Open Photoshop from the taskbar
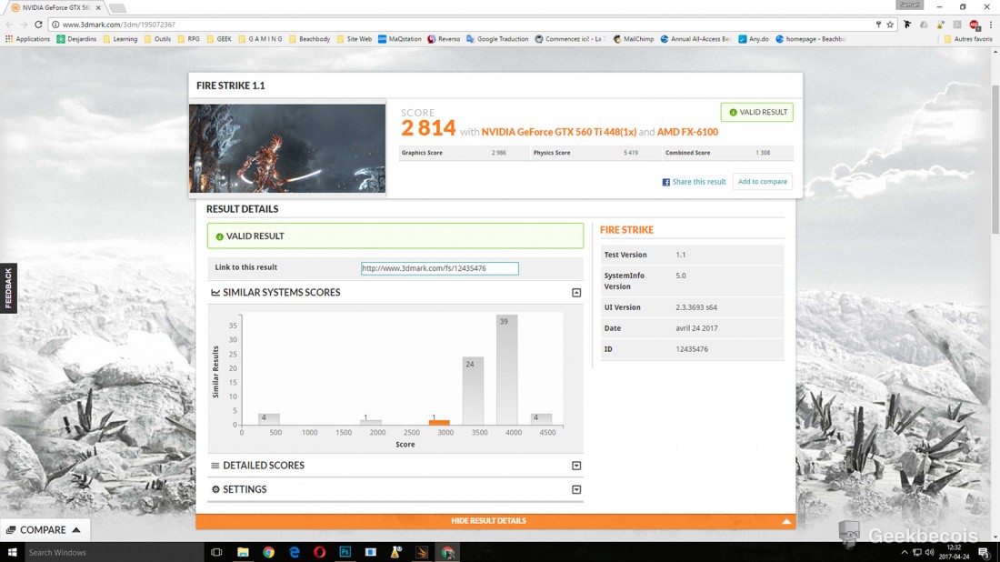Screen dimensions: 1000x562 point(345,552)
